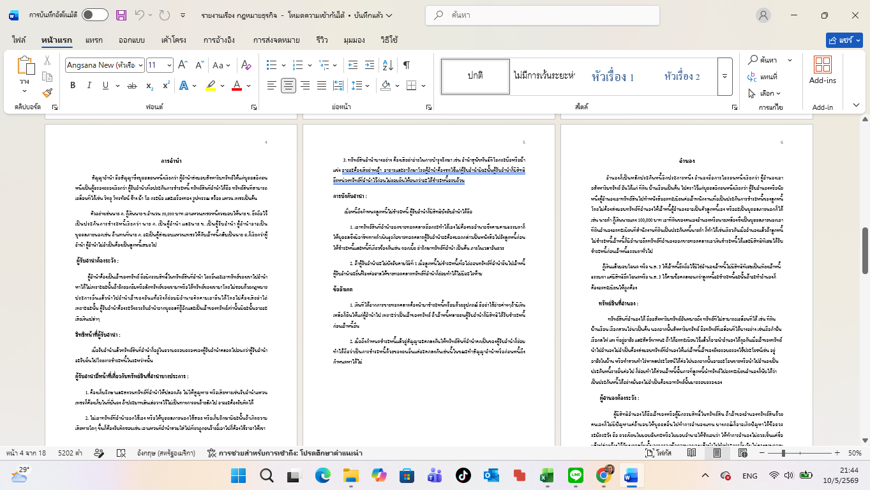
Task: Apply strikethrough formatting
Action: [x=132, y=86]
